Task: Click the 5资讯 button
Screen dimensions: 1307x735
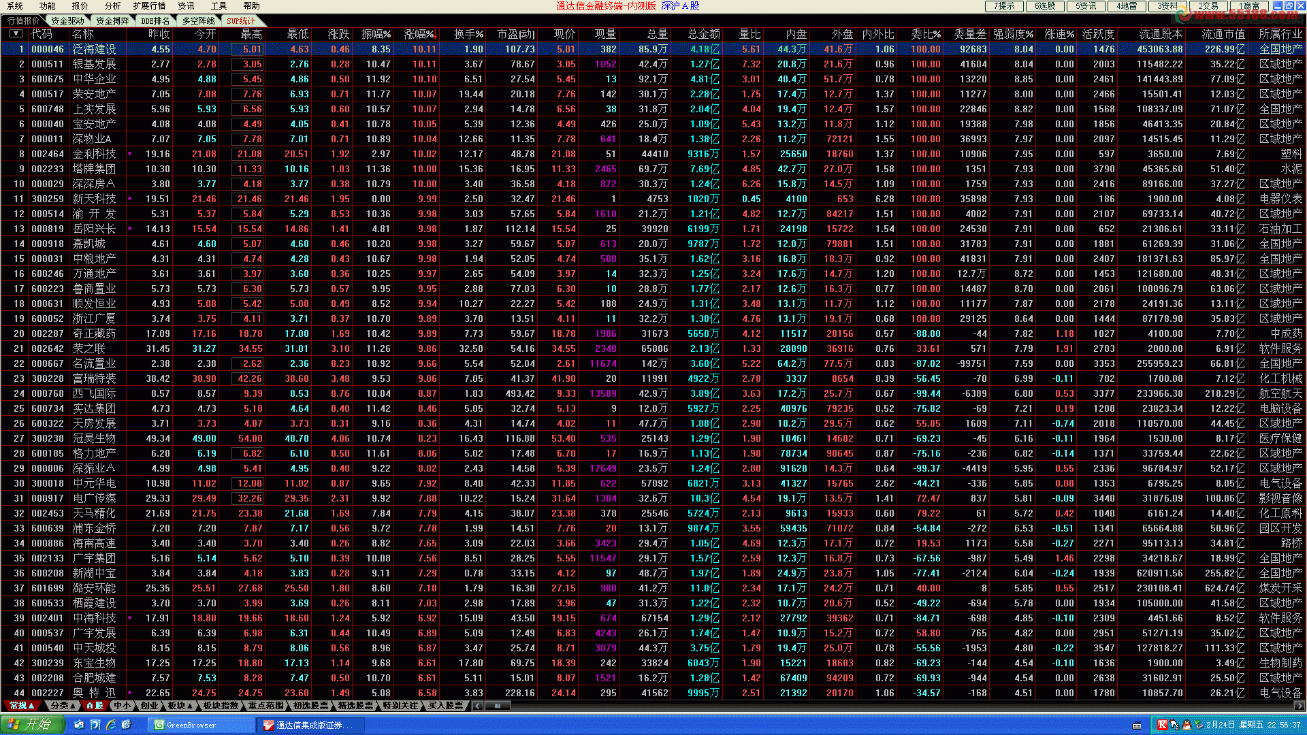Action: pos(1086,6)
